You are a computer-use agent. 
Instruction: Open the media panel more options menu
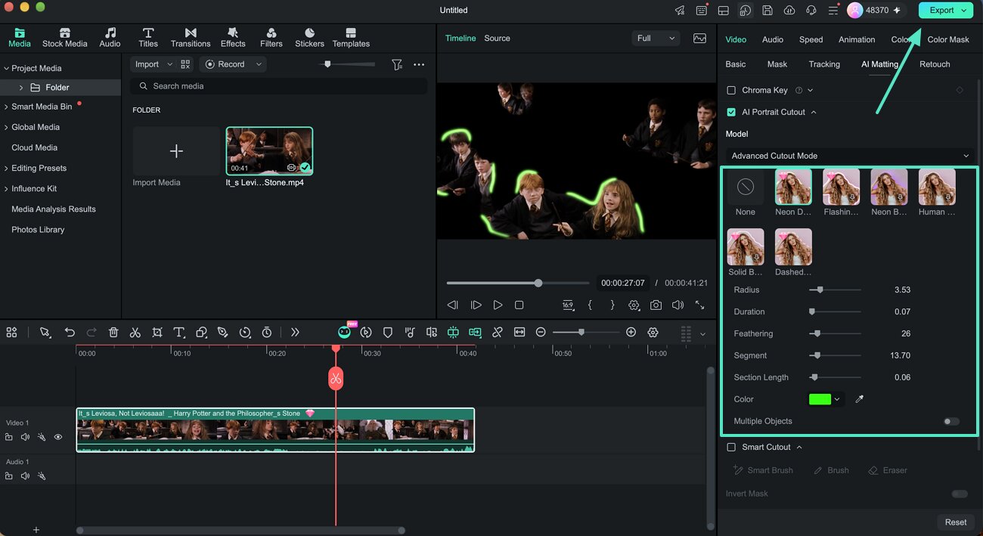tap(419, 65)
